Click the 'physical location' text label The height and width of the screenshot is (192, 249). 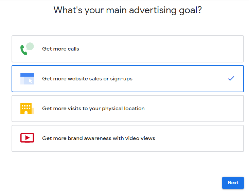click(123, 109)
